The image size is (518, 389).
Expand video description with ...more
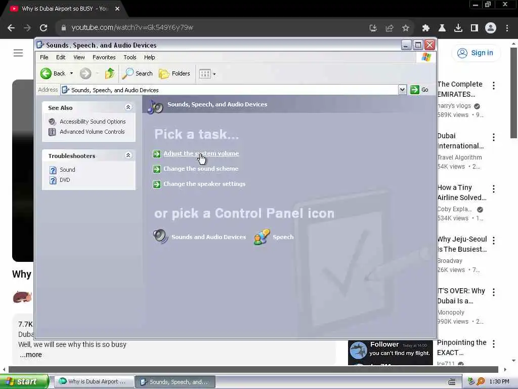pos(31,355)
